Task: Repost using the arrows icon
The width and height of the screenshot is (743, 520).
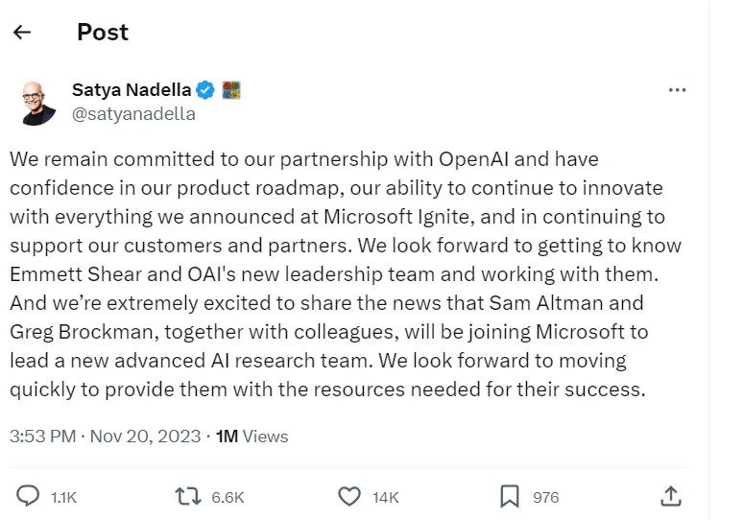Action: point(187,496)
